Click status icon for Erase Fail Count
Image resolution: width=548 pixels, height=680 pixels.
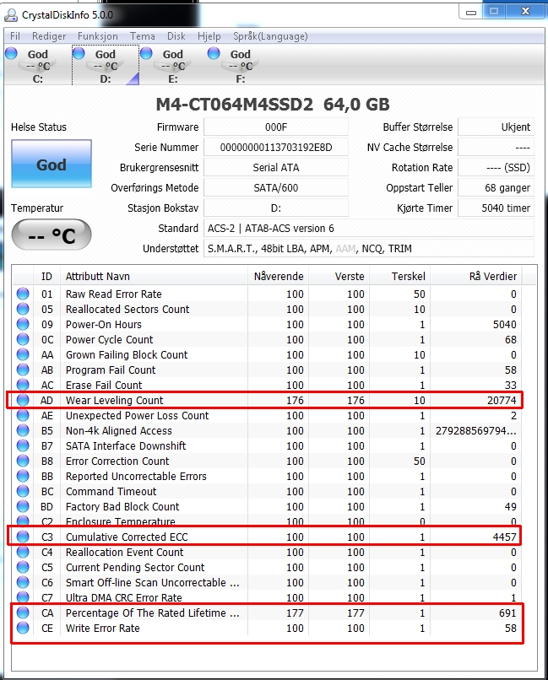point(23,385)
